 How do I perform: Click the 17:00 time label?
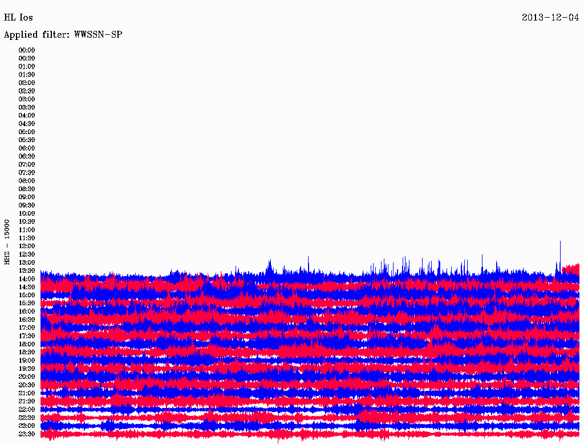[x=27, y=327]
